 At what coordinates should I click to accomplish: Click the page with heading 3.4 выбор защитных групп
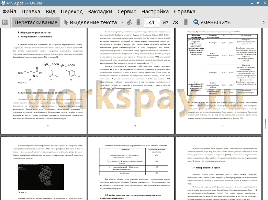point(218,168)
